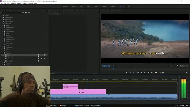Open the Effect Controls panel menu icon
The height and width of the screenshot is (107, 190).
pos(63,10)
